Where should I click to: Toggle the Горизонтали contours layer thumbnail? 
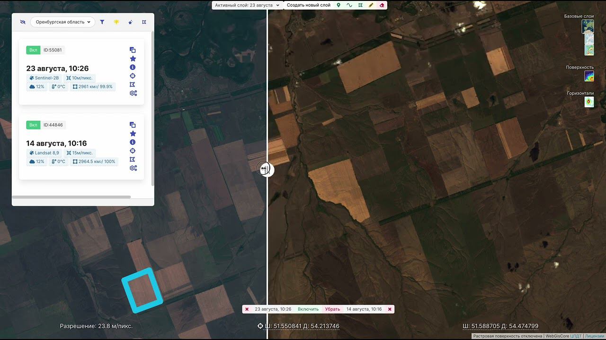[589, 102]
